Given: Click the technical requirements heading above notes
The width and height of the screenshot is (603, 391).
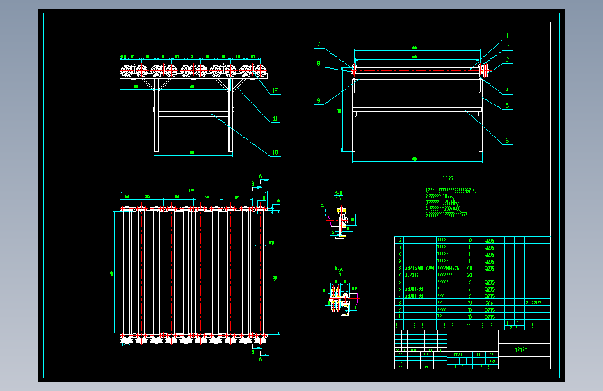Looking at the screenshot, I should point(448,178).
